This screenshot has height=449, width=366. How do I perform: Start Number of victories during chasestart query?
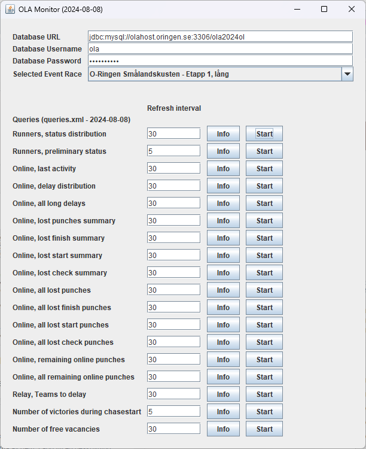point(264,411)
